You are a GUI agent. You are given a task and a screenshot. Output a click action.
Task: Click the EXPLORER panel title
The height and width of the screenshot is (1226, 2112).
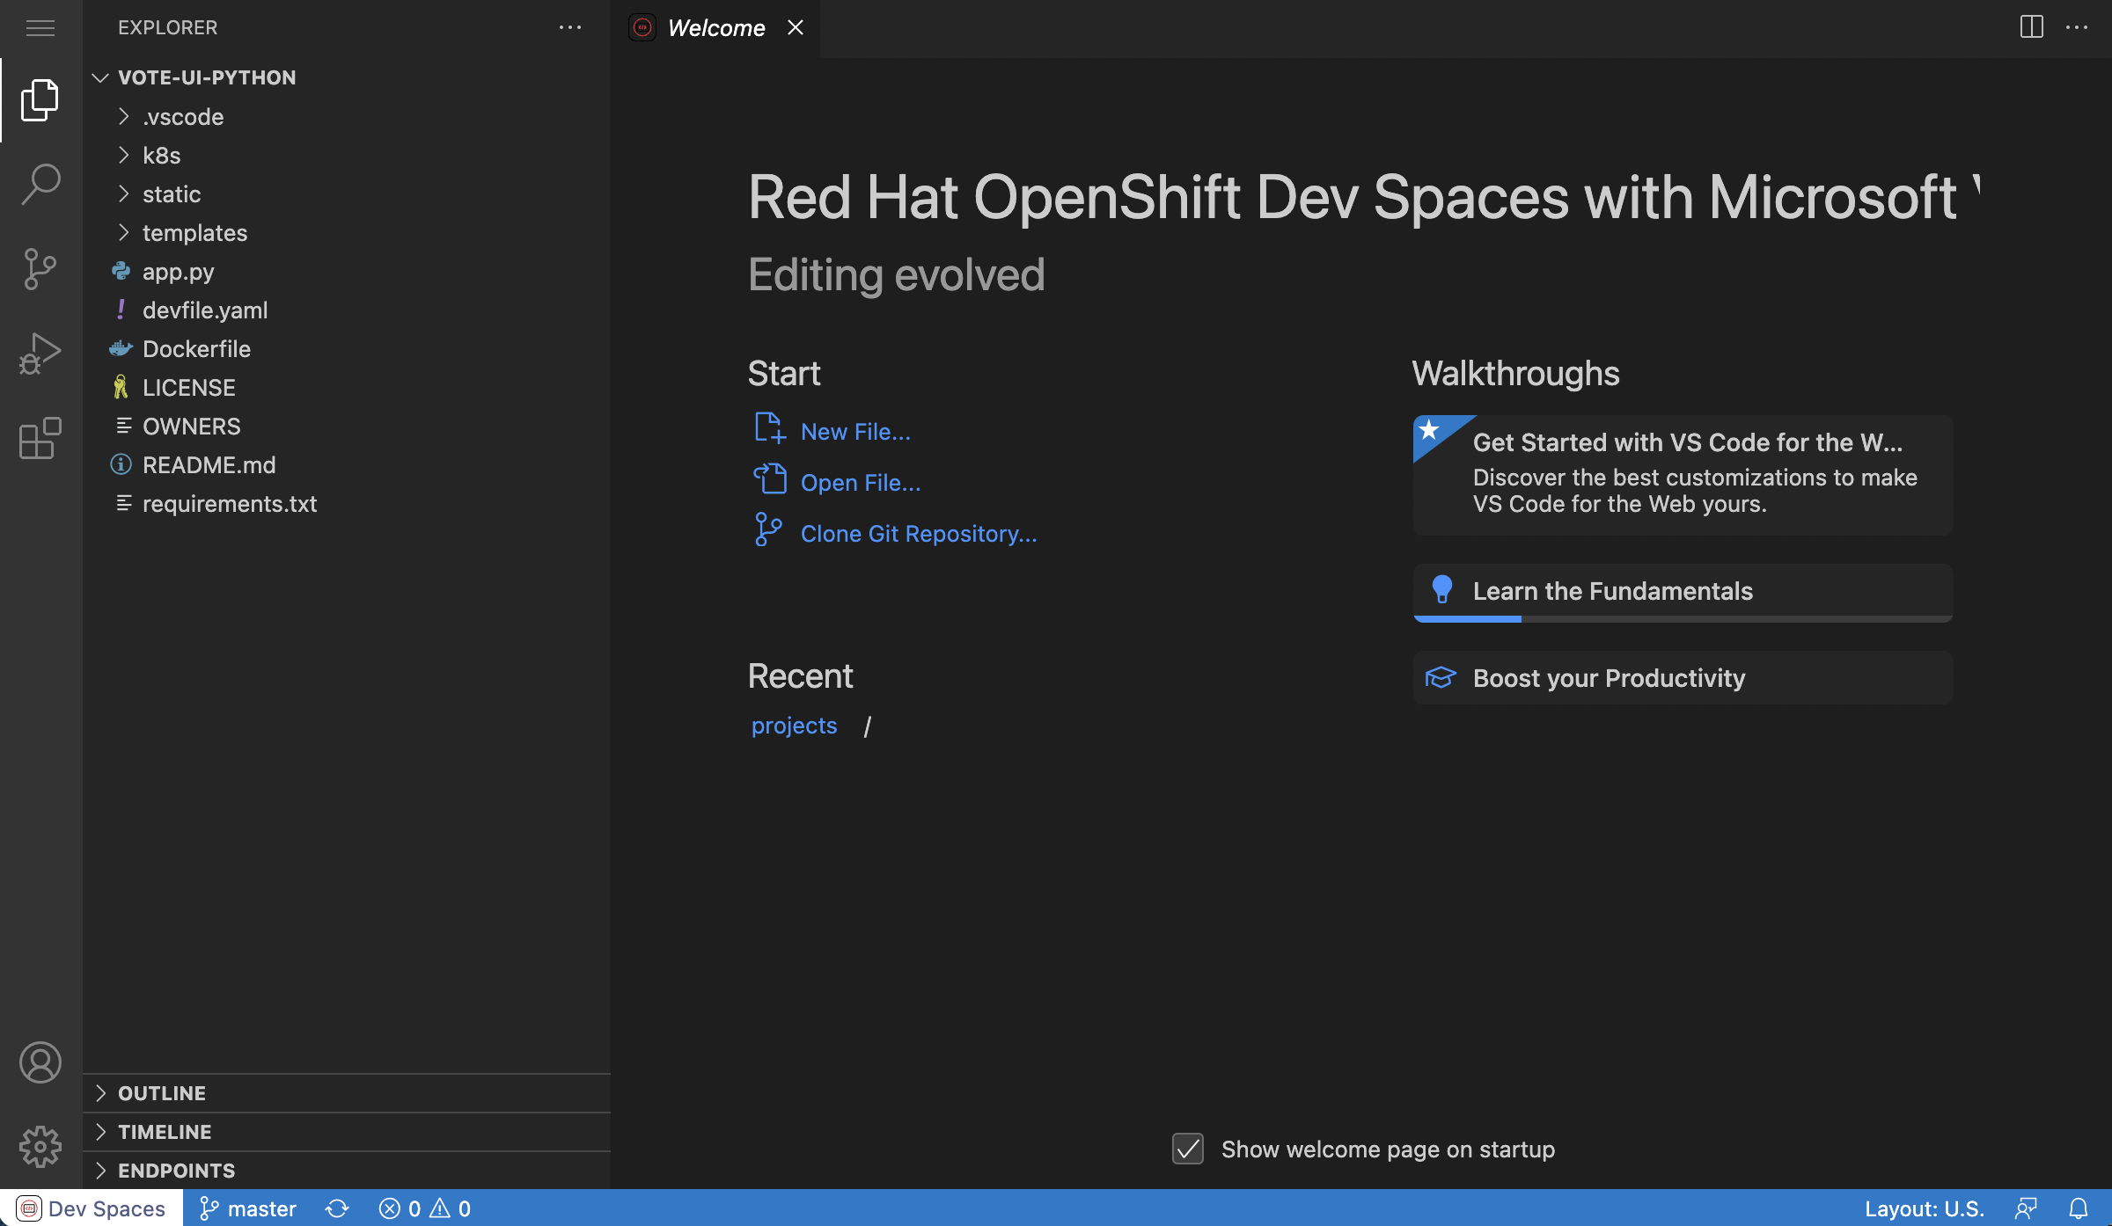point(167,28)
